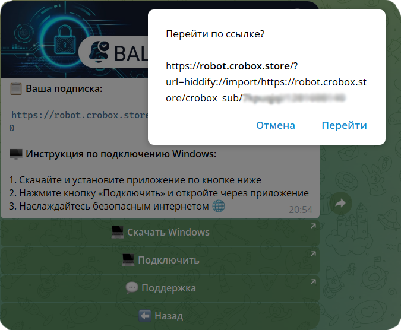
Task: Click the 20:54 message timestamp
Action: (300, 210)
